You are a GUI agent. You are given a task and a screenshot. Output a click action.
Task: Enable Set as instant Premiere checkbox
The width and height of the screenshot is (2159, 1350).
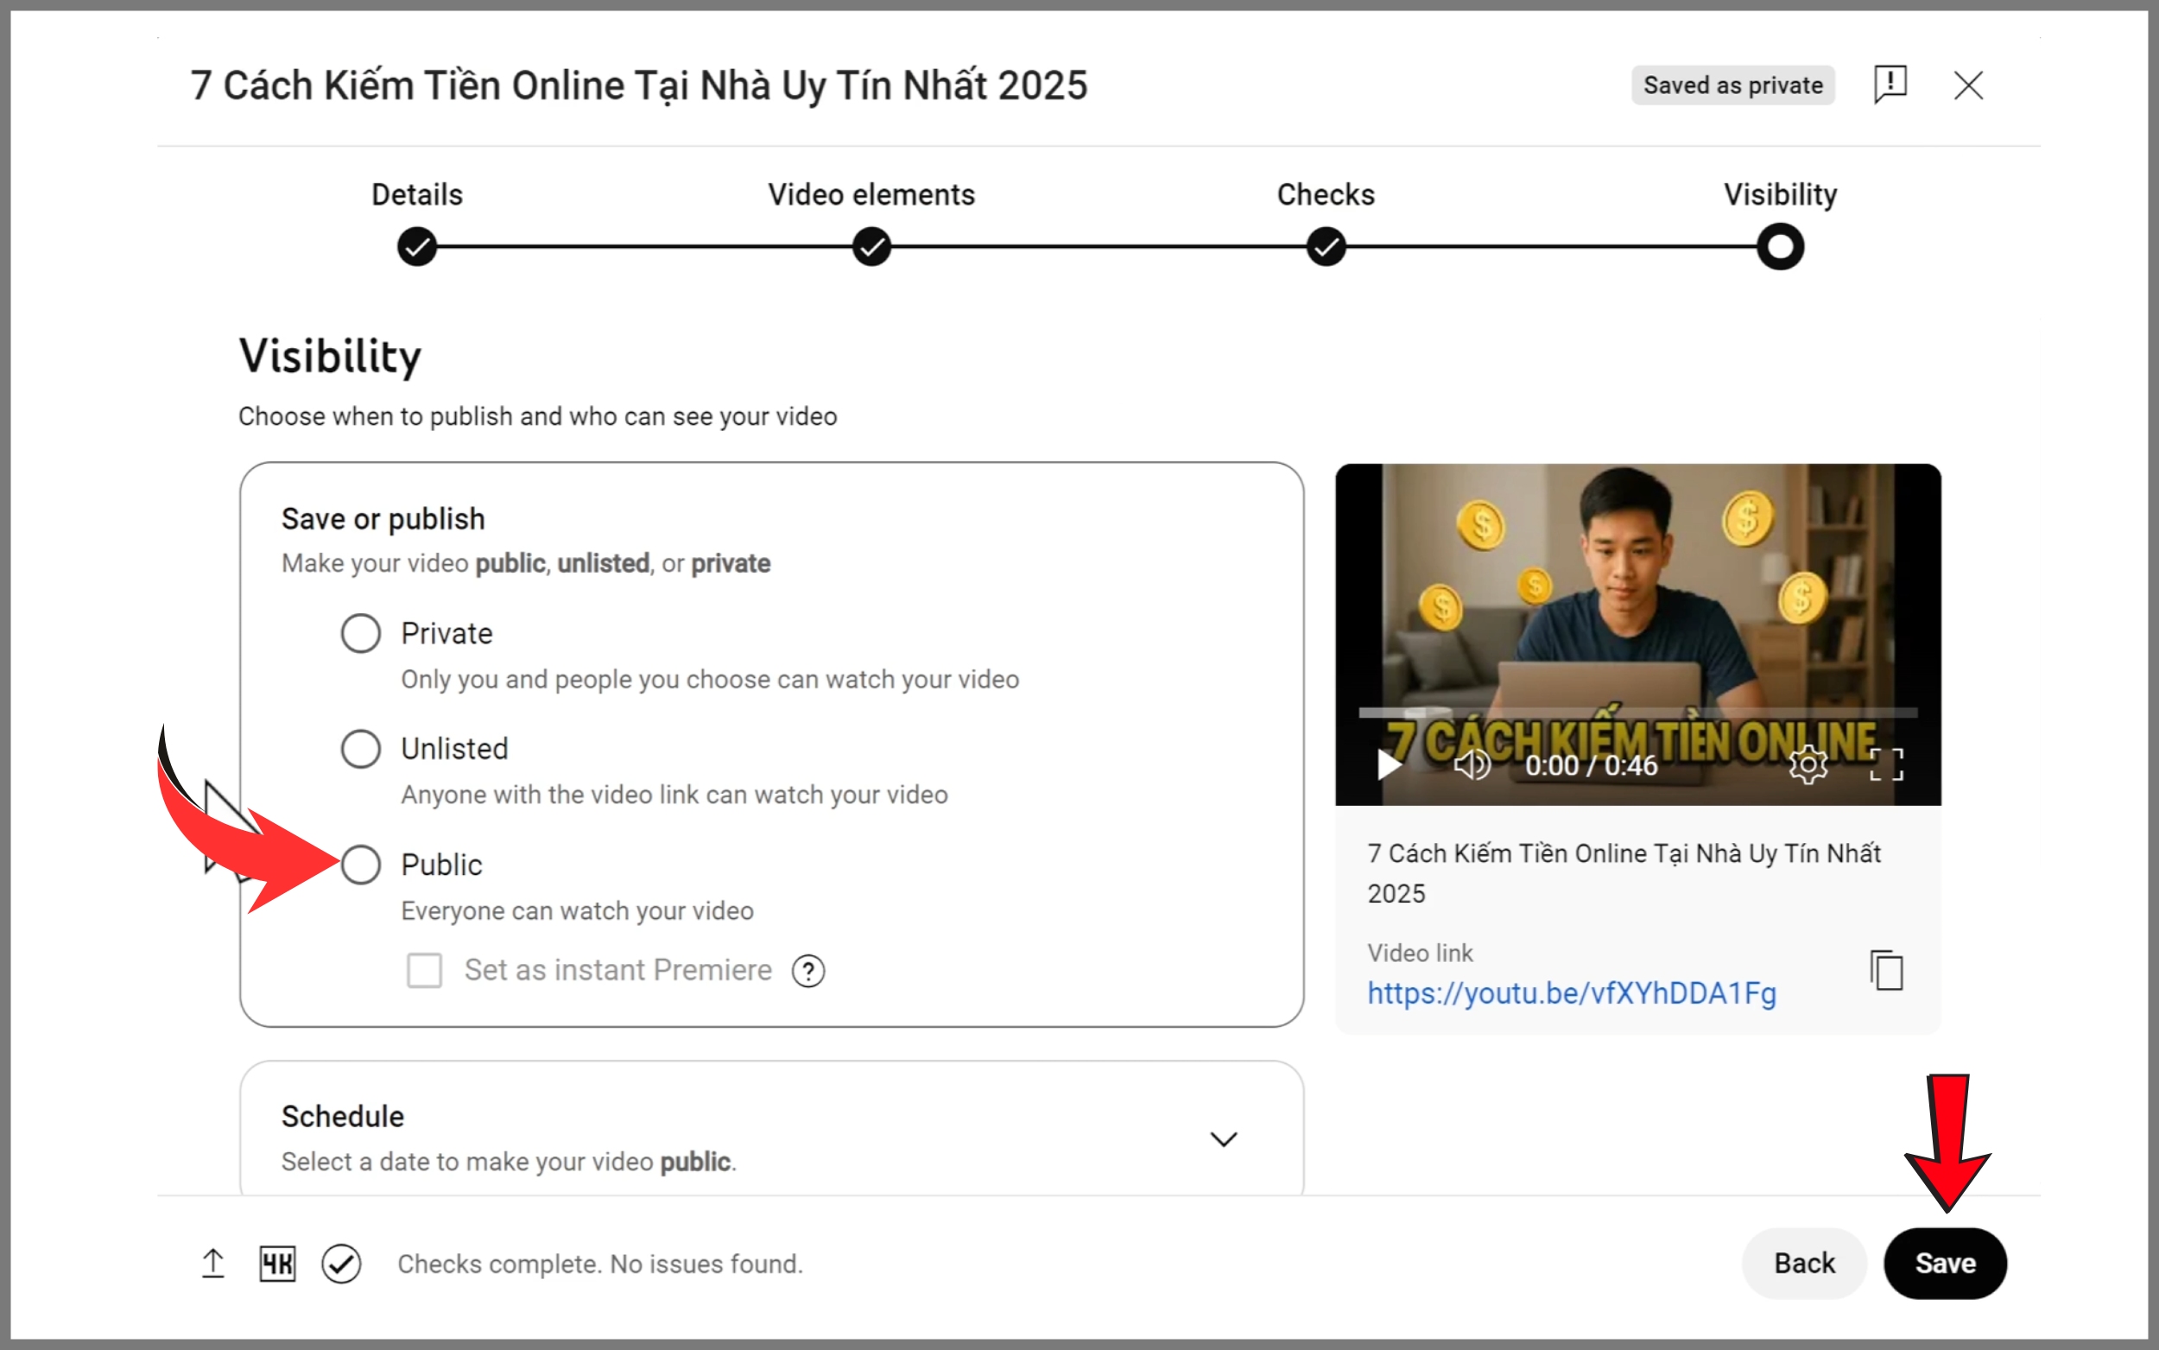pos(424,970)
